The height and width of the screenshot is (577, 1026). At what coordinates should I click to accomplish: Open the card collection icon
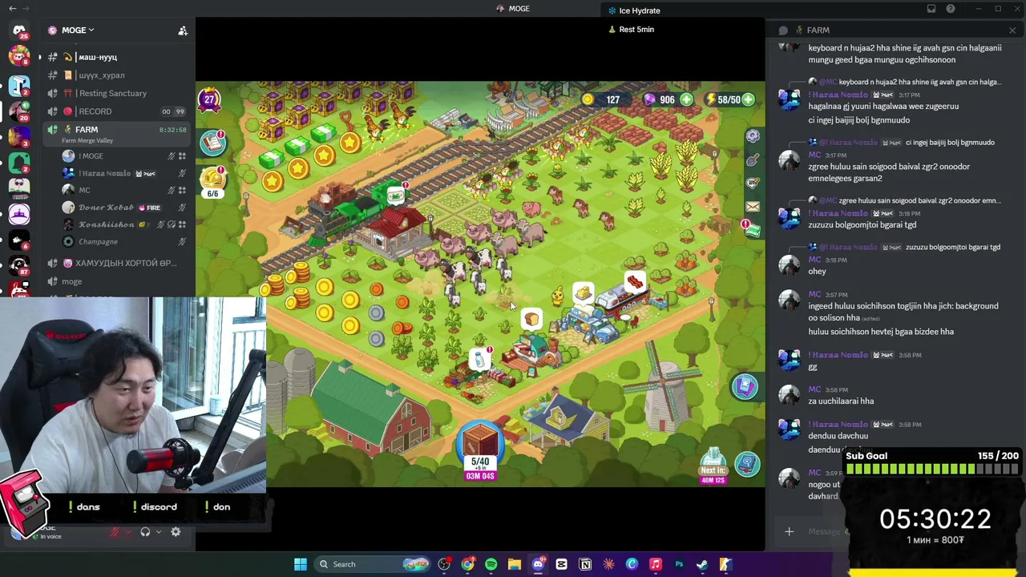(x=744, y=387)
